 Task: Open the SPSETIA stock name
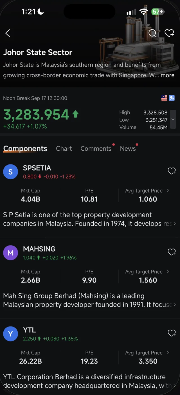(x=37, y=168)
